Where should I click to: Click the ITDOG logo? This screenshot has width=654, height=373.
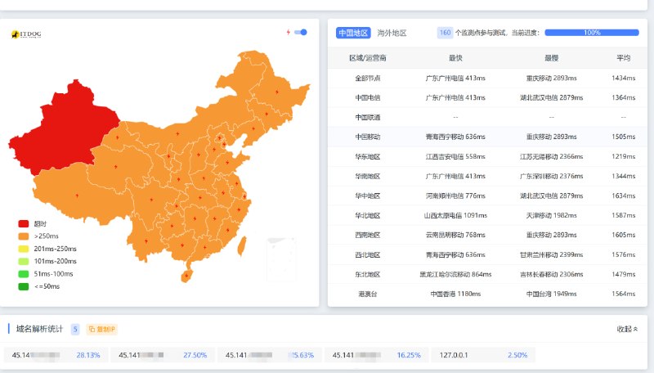(26, 34)
